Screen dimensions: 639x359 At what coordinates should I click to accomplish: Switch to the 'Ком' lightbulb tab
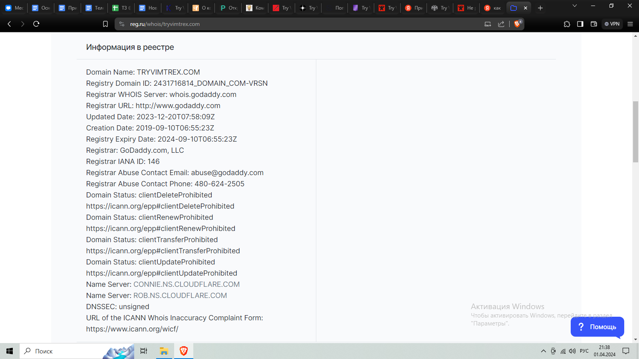pos(255,8)
